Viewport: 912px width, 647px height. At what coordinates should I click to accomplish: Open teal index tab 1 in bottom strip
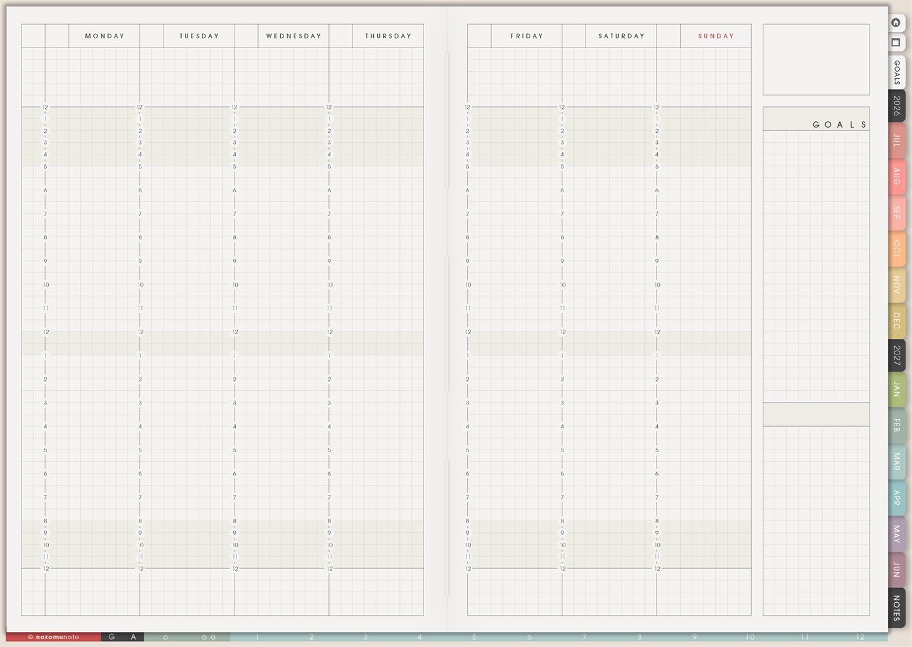click(x=257, y=637)
